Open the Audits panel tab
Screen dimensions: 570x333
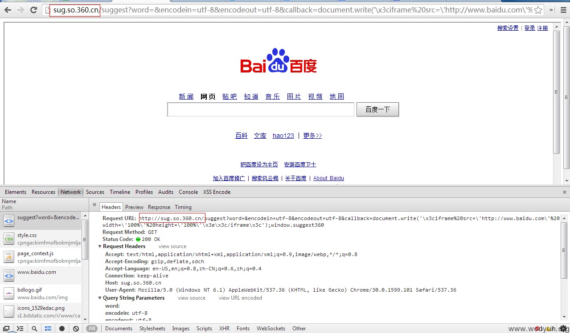(x=166, y=192)
